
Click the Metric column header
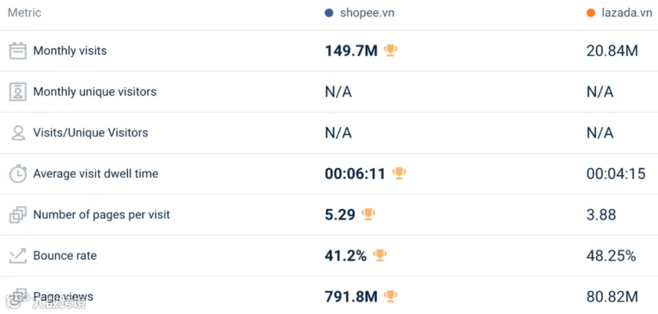pos(24,12)
